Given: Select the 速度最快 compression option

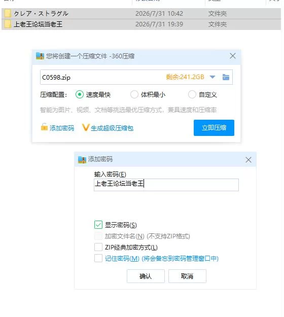Looking at the screenshot, I should tap(80, 94).
